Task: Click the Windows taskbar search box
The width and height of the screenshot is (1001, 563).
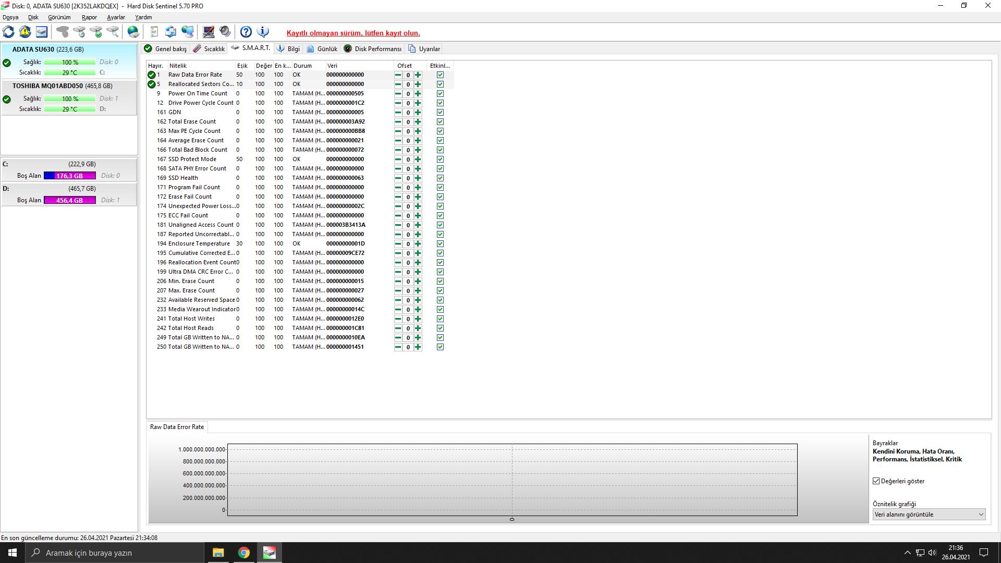Action: pos(115,553)
